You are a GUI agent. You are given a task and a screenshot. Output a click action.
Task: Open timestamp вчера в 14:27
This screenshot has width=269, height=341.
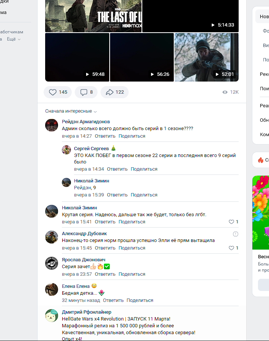point(77,136)
